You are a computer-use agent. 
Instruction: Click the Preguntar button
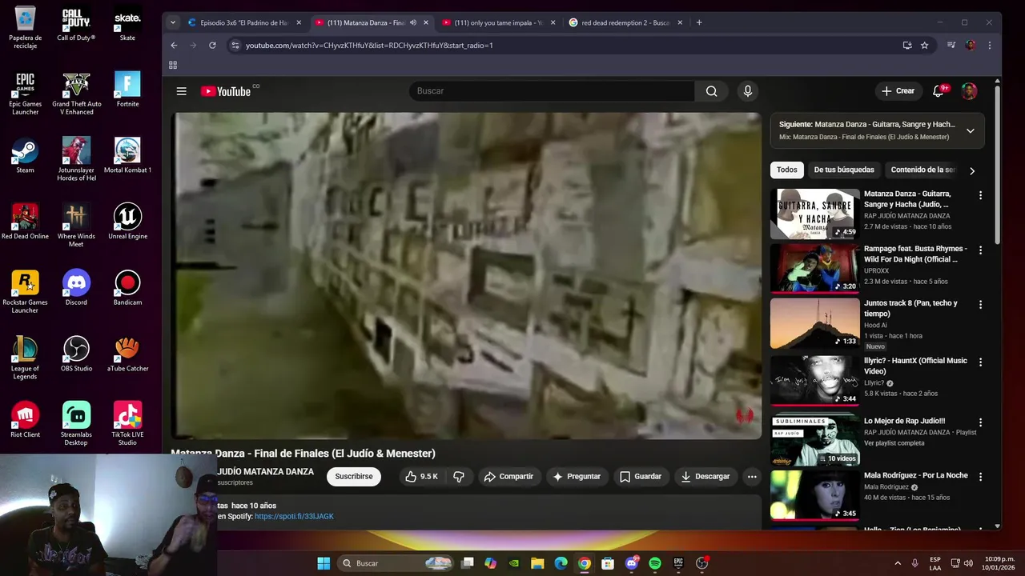click(576, 476)
